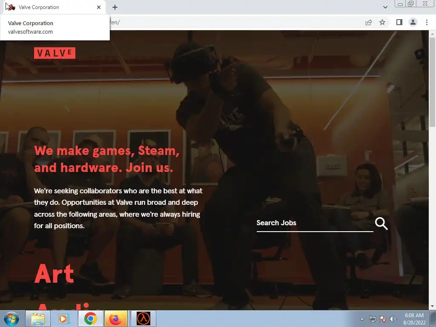Launch Windows Media Player from taskbar

pos(64,318)
